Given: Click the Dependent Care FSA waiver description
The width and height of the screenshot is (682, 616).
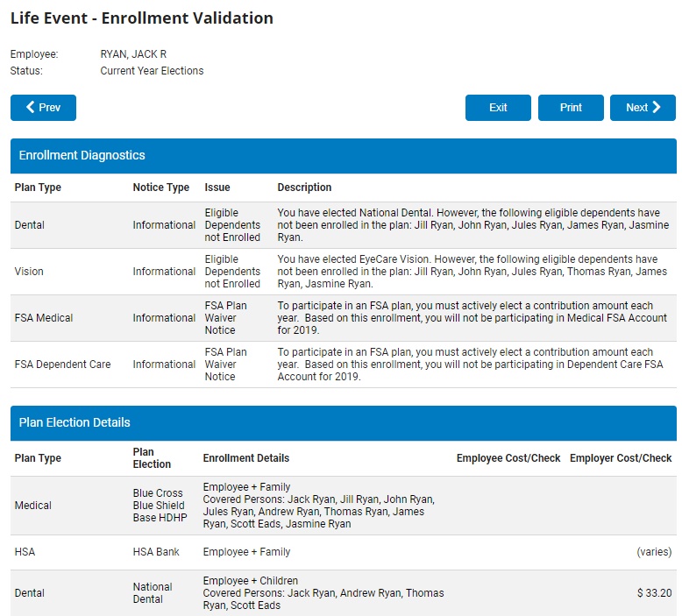Looking at the screenshot, I should click(x=472, y=365).
